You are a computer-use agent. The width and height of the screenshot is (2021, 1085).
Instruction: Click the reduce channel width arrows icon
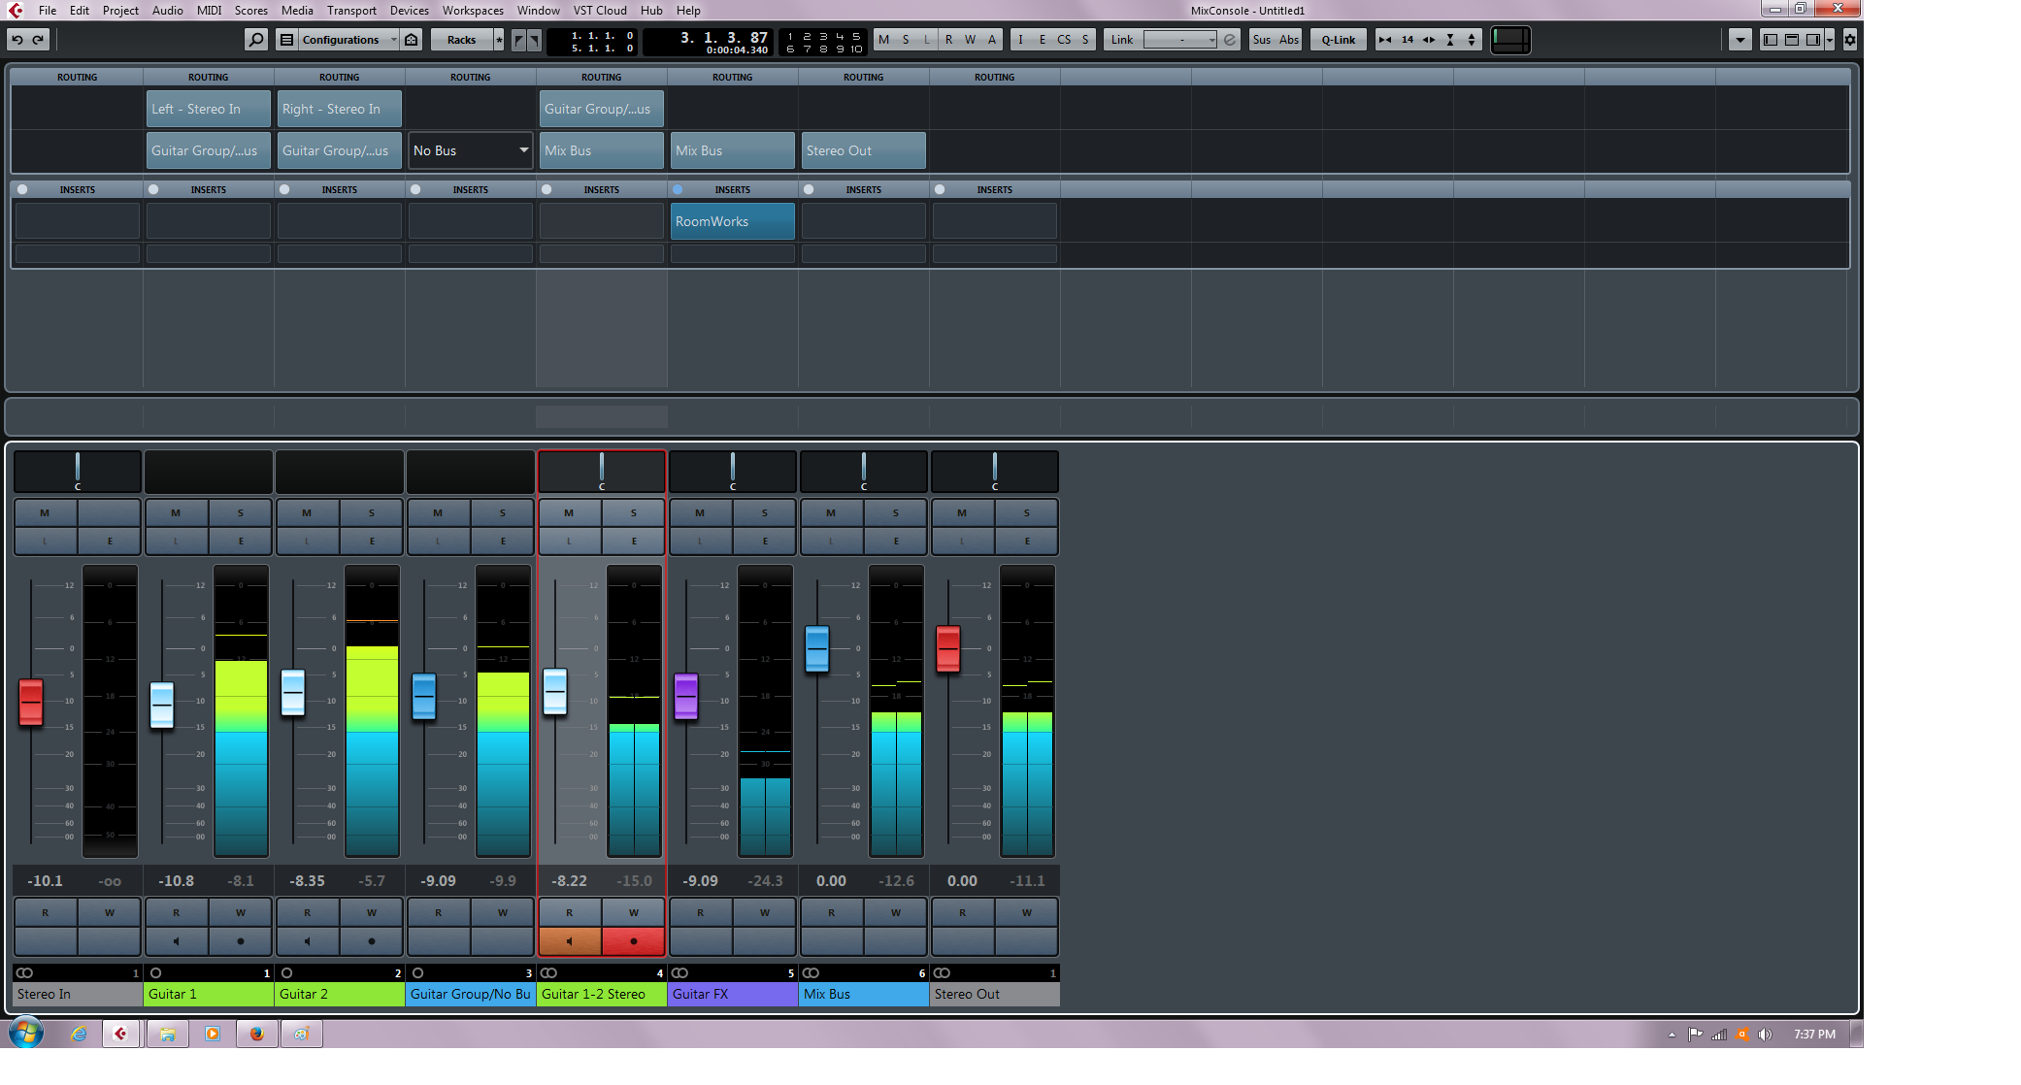point(1385,40)
